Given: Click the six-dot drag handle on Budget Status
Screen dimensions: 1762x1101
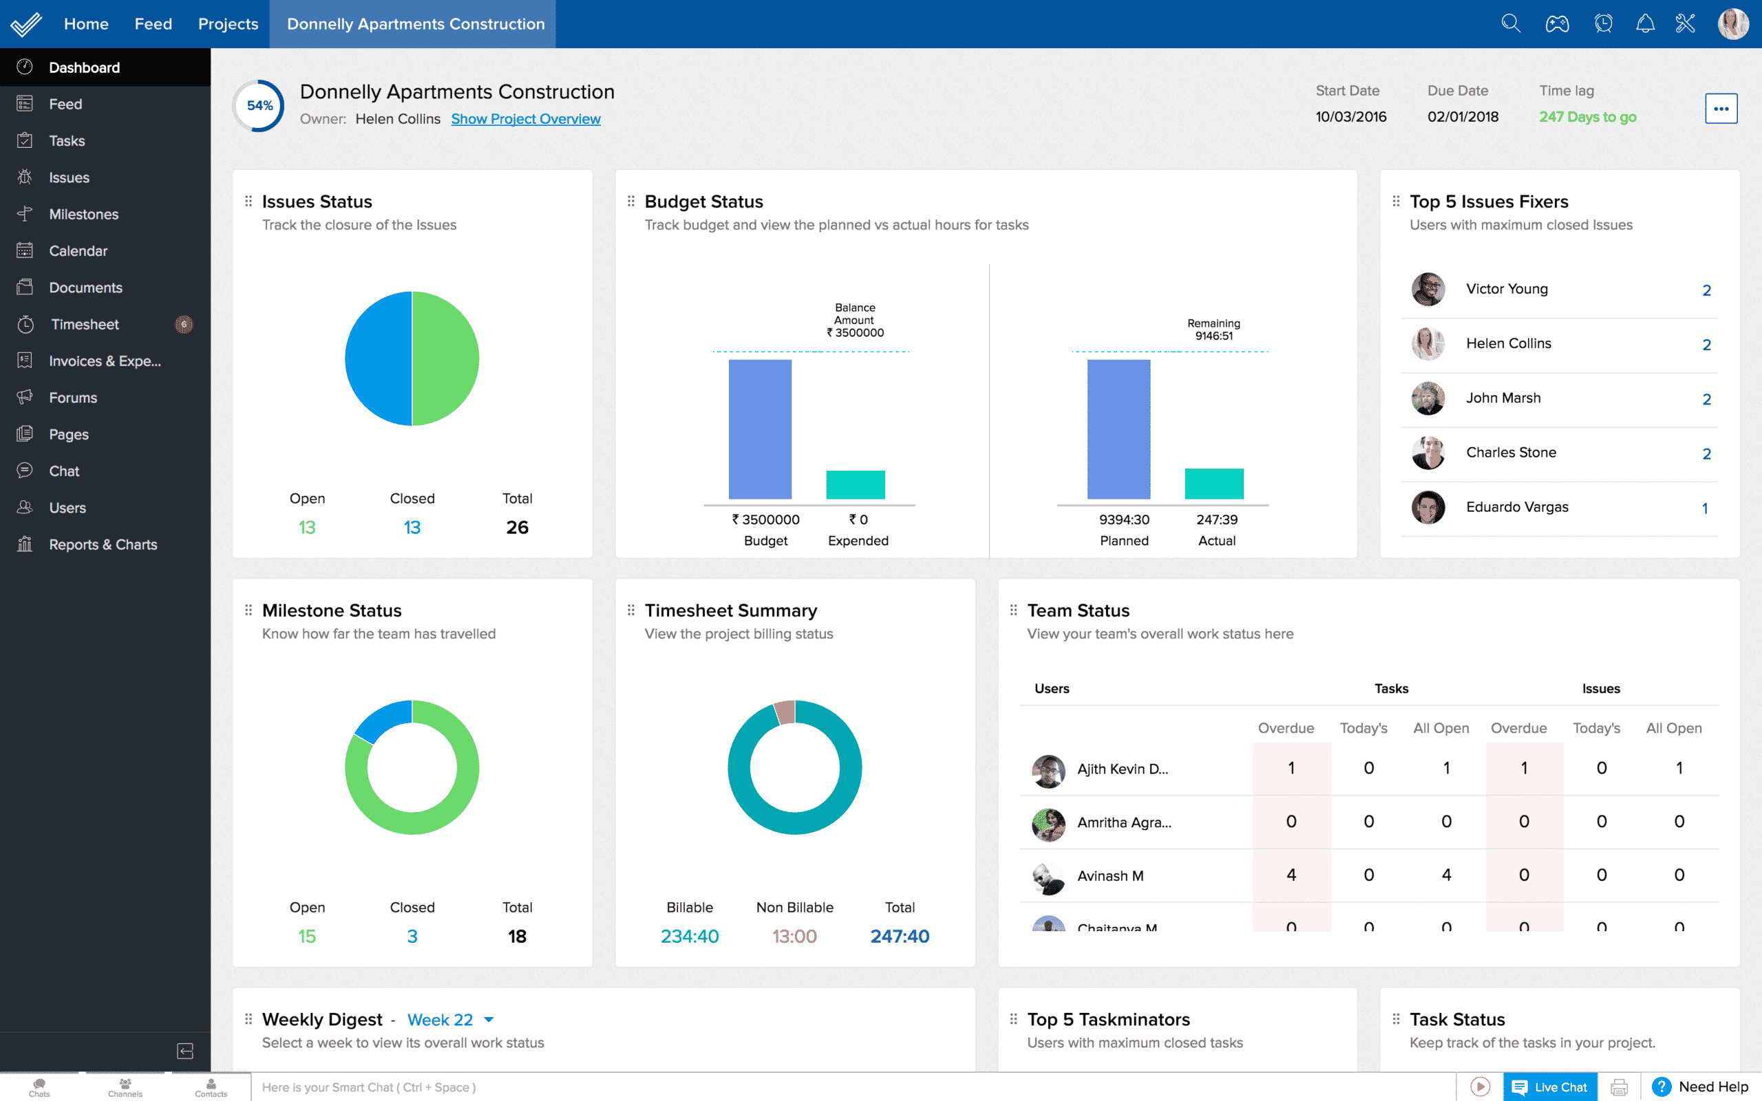Looking at the screenshot, I should point(629,200).
